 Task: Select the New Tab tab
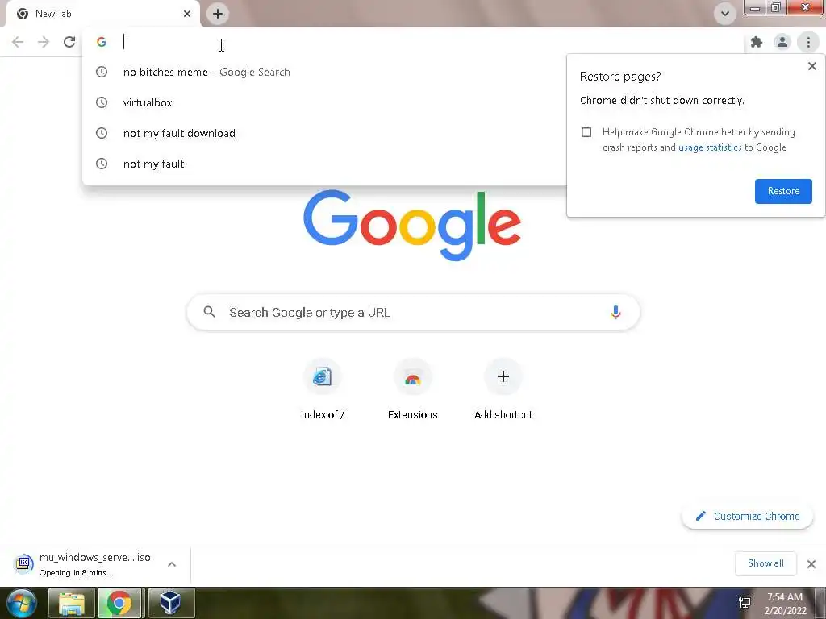102,14
